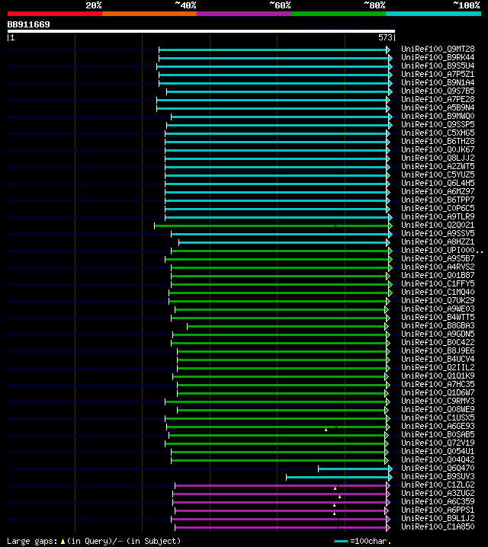Click the UniRef100_Q9S7B5 label
Screen dimensions: 488x547
[x=438, y=91]
